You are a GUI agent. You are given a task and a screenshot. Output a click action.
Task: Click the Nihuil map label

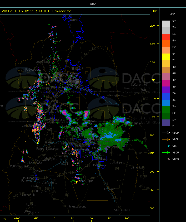point(63,164)
